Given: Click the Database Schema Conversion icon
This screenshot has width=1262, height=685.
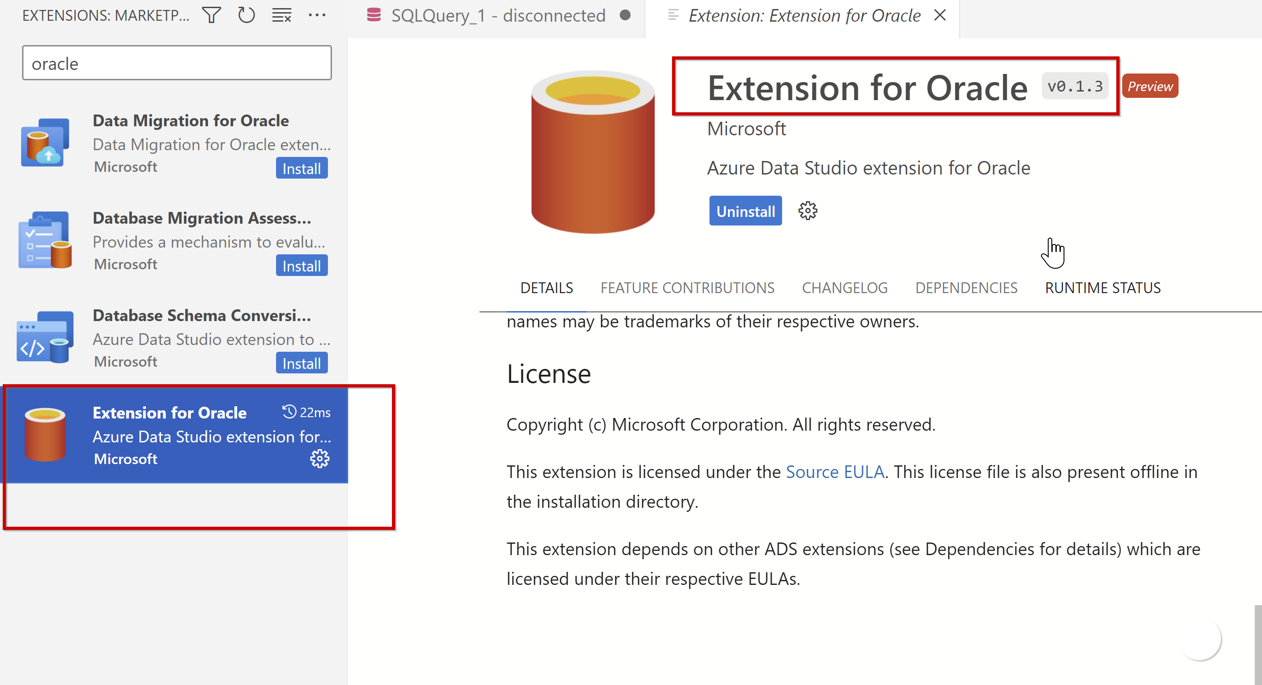Looking at the screenshot, I should tap(45, 337).
